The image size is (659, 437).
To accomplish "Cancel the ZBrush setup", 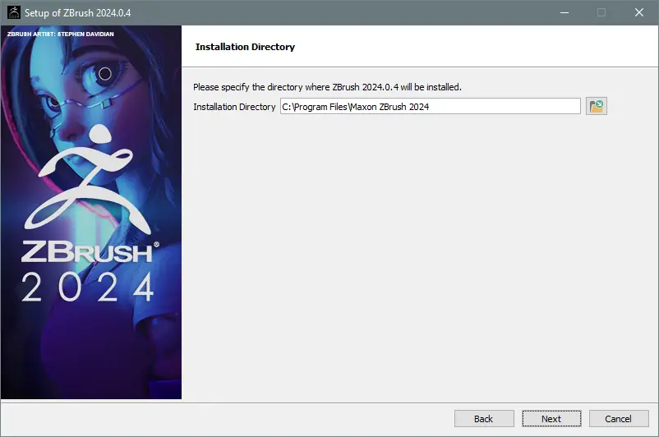I will pyautogui.click(x=619, y=418).
